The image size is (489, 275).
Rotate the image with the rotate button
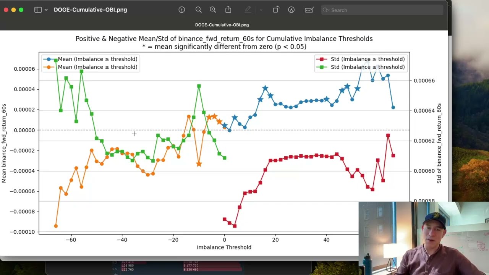click(x=276, y=10)
